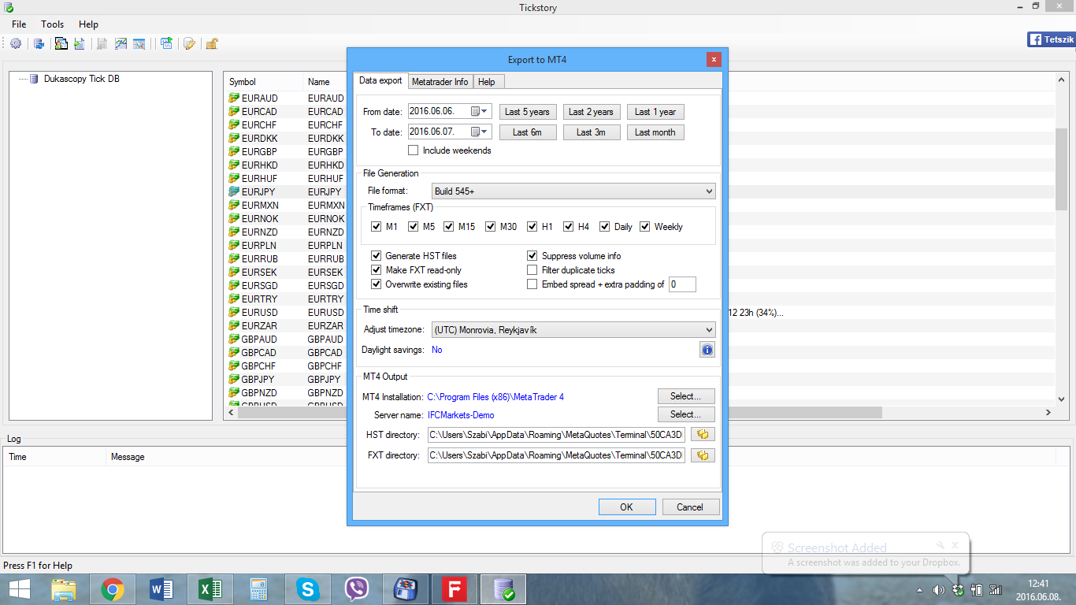This screenshot has width=1076, height=605.
Task: Click the export document arrow toolbar icon
Action: point(80,43)
